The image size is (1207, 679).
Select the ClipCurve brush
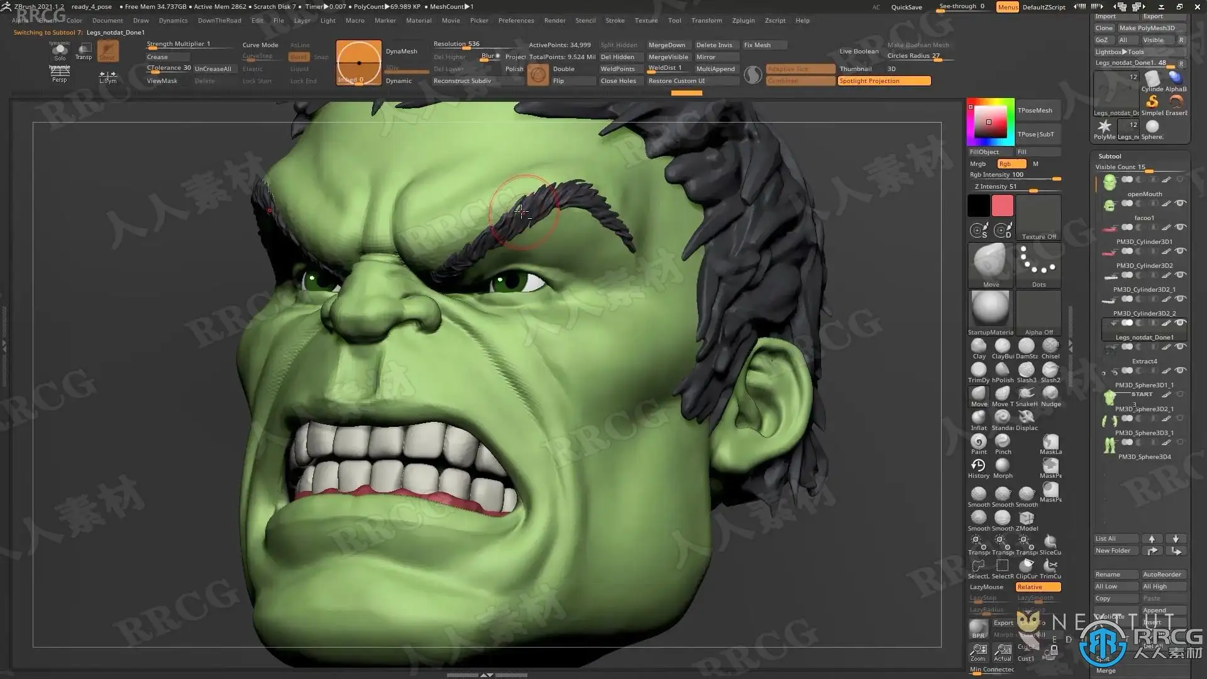click(x=1027, y=568)
